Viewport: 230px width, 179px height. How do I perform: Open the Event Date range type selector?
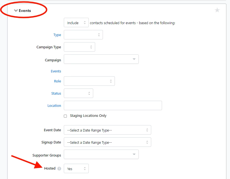click(107, 130)
